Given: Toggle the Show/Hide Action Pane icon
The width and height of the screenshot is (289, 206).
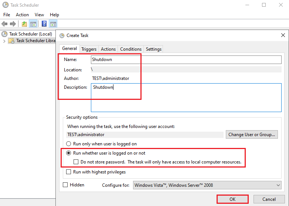Looking at the screenshot, I should click(x=53, y=24).
